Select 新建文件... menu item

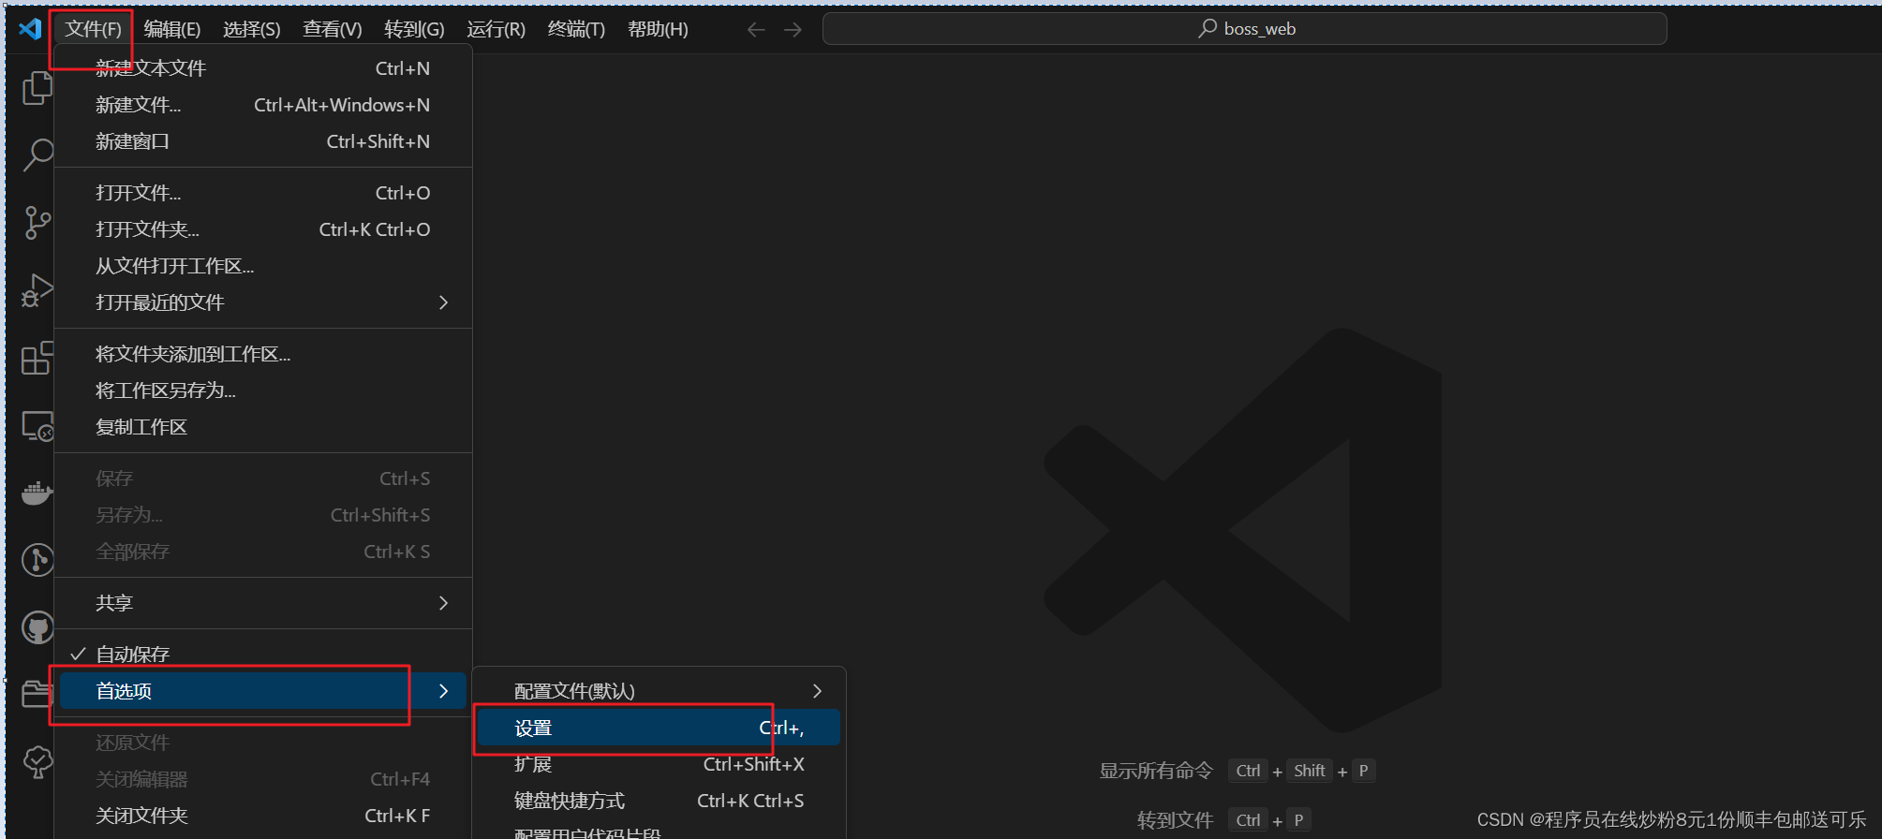pos(263,105)
